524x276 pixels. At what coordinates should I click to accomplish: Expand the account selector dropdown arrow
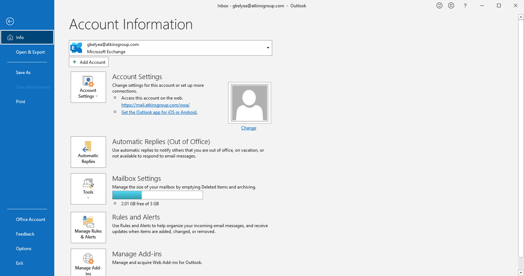pos(268,48)
